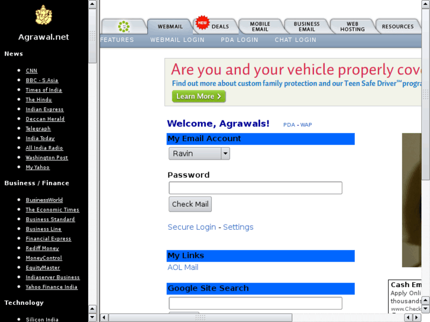Open the Financial Express link
Viewport: 430px width, 322px height.
49,239
